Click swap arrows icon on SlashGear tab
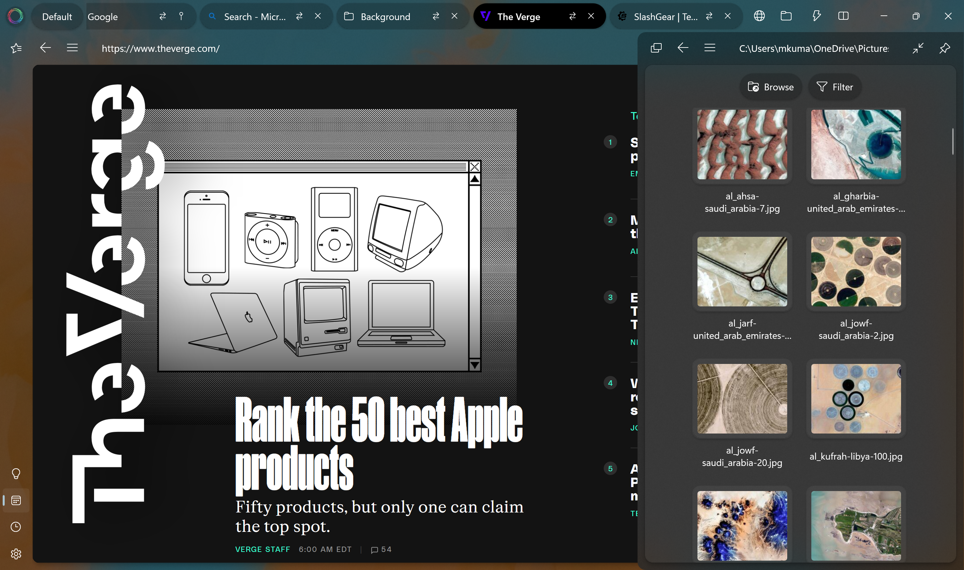Image resolution: width=964 pixels, height=570 pixels. click(x=709, y=16)
